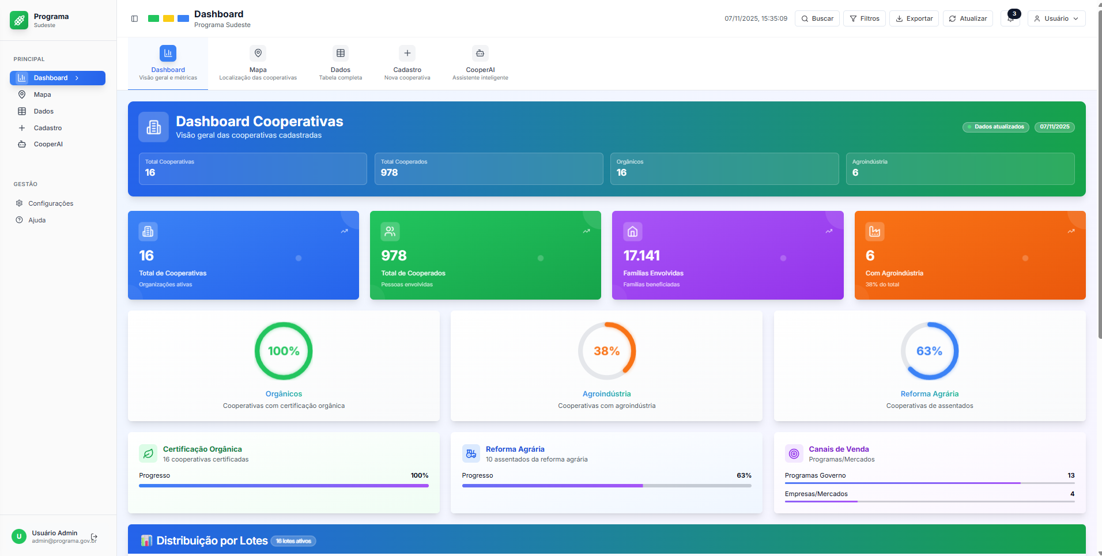This screenshot has width=1102, height=556.
Task: Expand the Dashboard sidebar chevron
Action: point(77,78)
